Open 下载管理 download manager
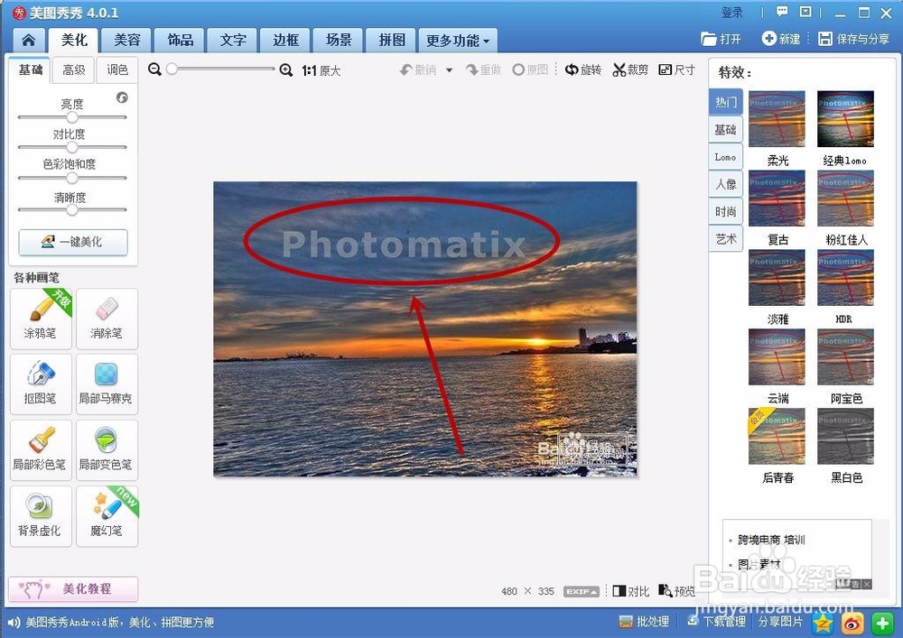The image size is (903, 638). pos(716,622)
